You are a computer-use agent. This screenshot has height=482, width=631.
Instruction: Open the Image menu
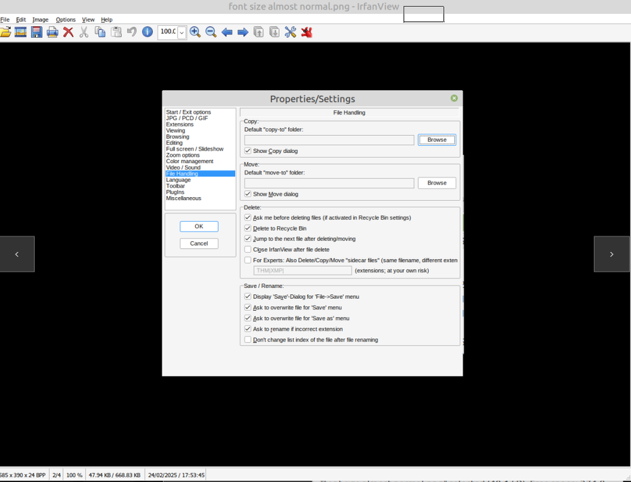tap(40, 20)
